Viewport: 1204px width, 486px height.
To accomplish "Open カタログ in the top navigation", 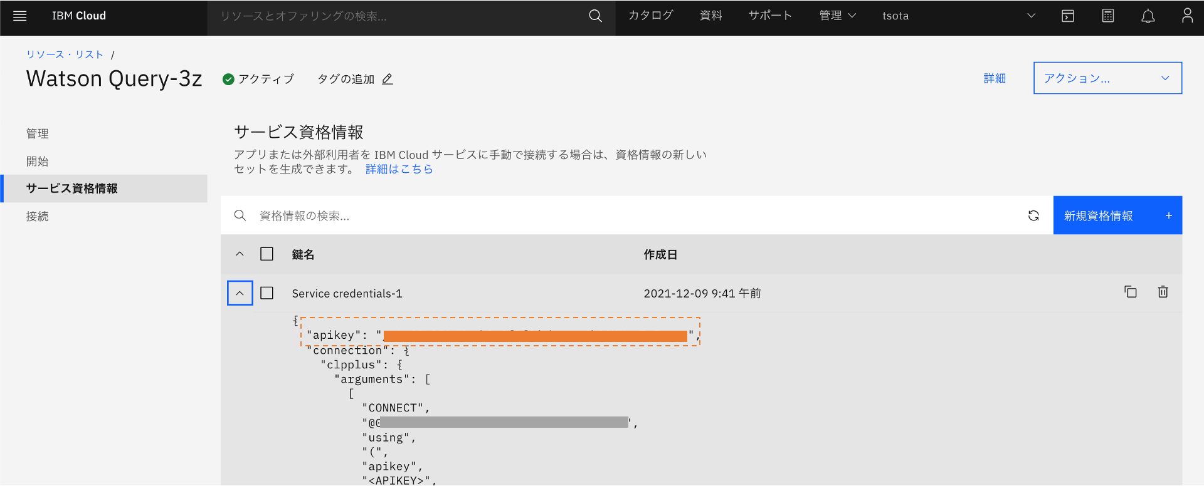I will 651,16.
